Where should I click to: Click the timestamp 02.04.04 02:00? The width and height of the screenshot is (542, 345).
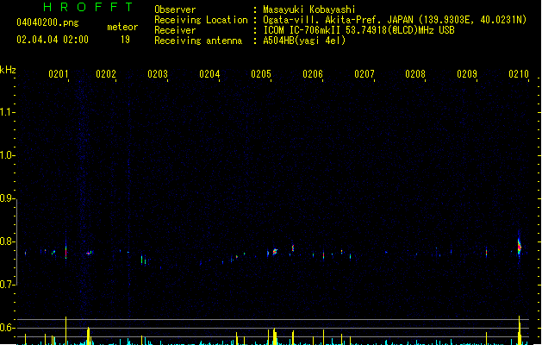pos(53,40)
